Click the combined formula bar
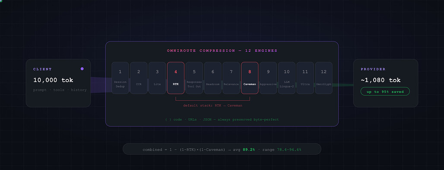The image size is (444, 170). [x=222, y=149]
